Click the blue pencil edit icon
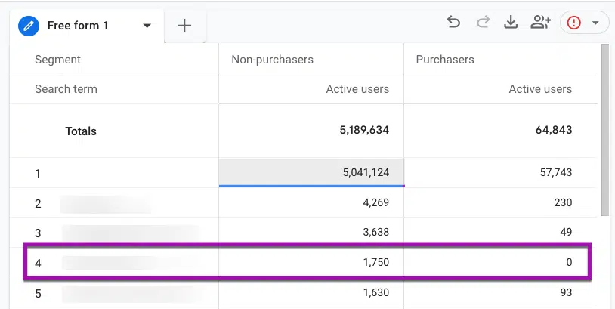This screenshot has height=309, width=615. pos(29,26)
